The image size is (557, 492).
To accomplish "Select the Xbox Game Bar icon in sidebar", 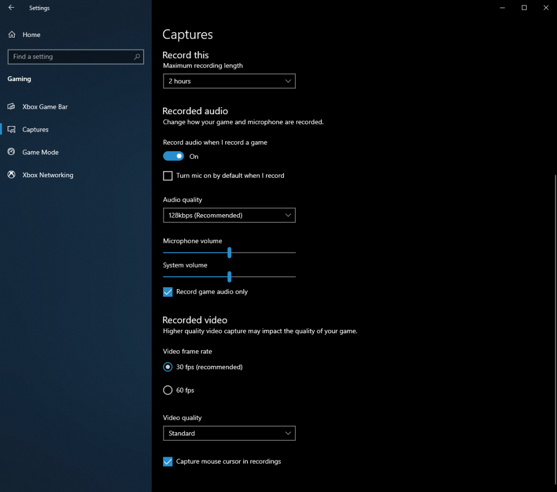I will (x=11, y=107).
